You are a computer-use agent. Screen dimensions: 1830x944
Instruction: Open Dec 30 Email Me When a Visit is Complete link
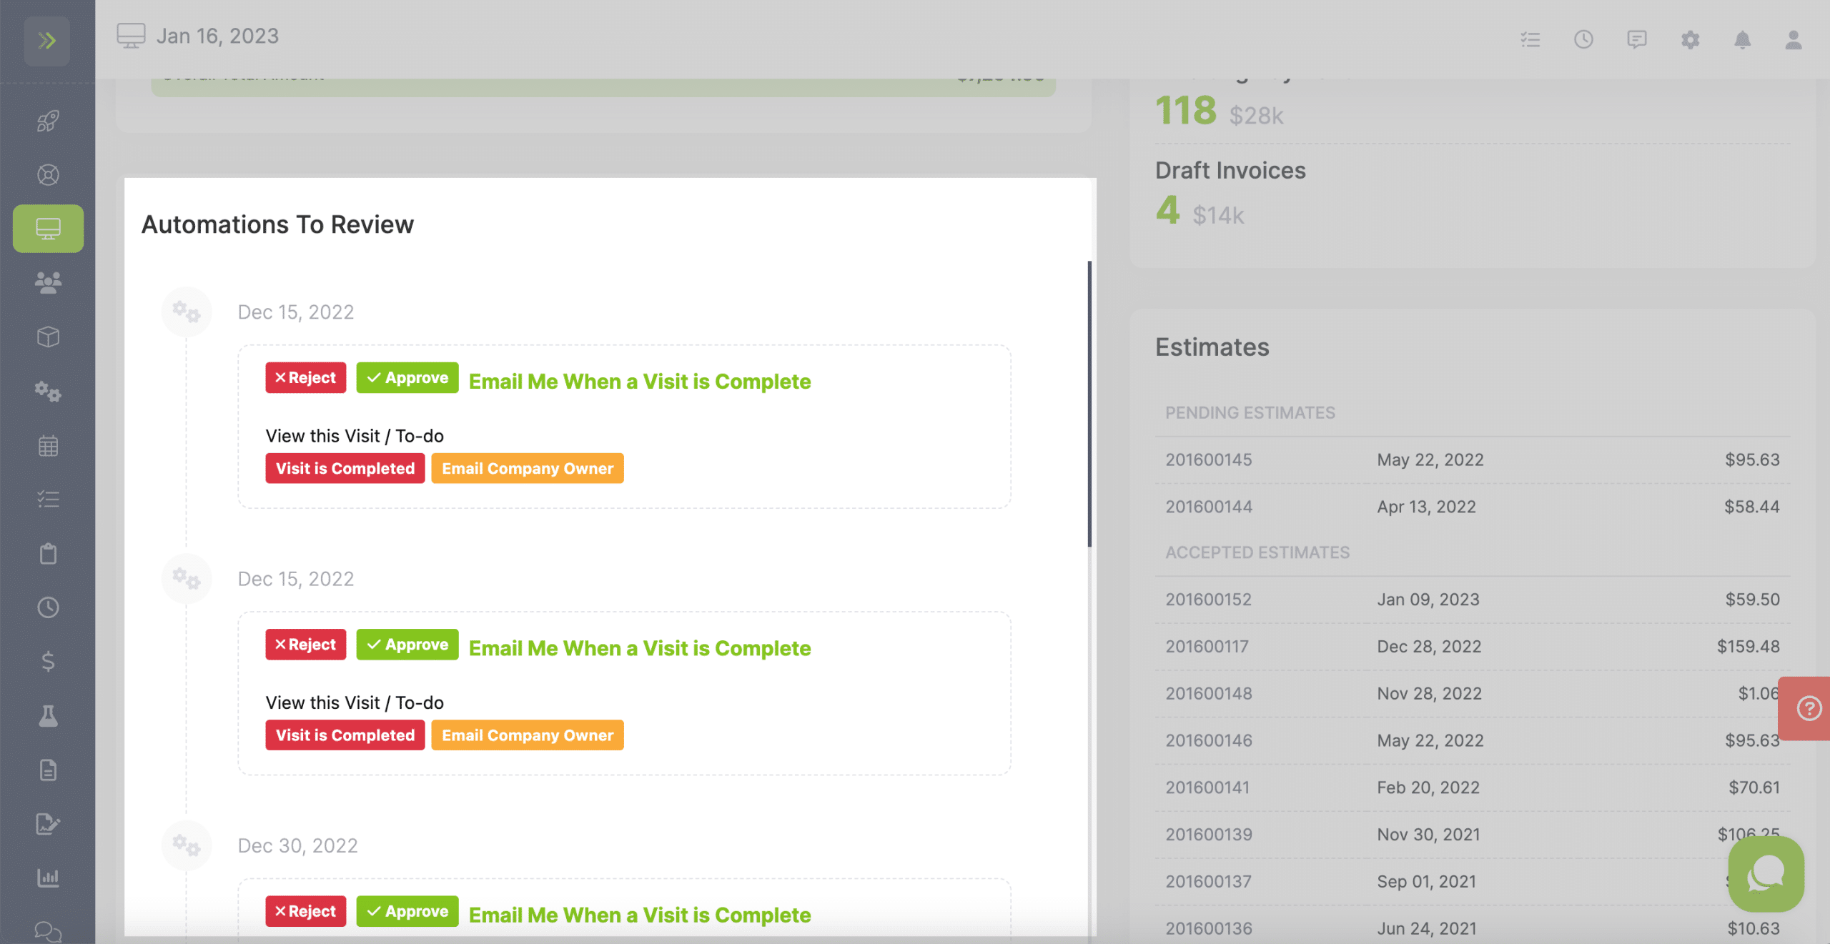point(640,915)
